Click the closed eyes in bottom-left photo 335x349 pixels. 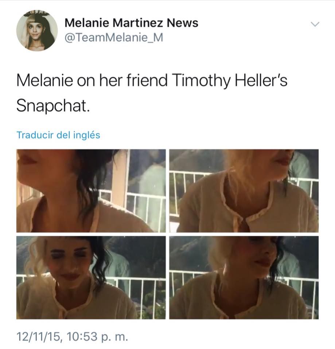pyautogui.click(x=67, y=253)
